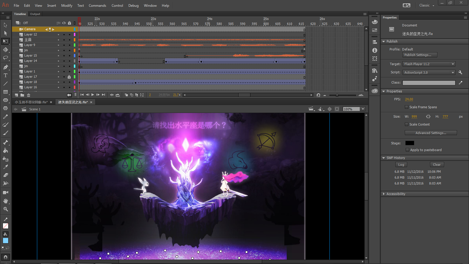Create a new layer in timeline

(16, 95)
